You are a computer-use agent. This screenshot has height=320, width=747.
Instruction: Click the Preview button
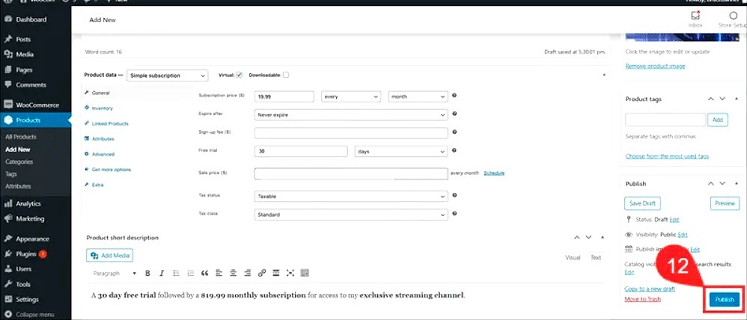[725, 203]
